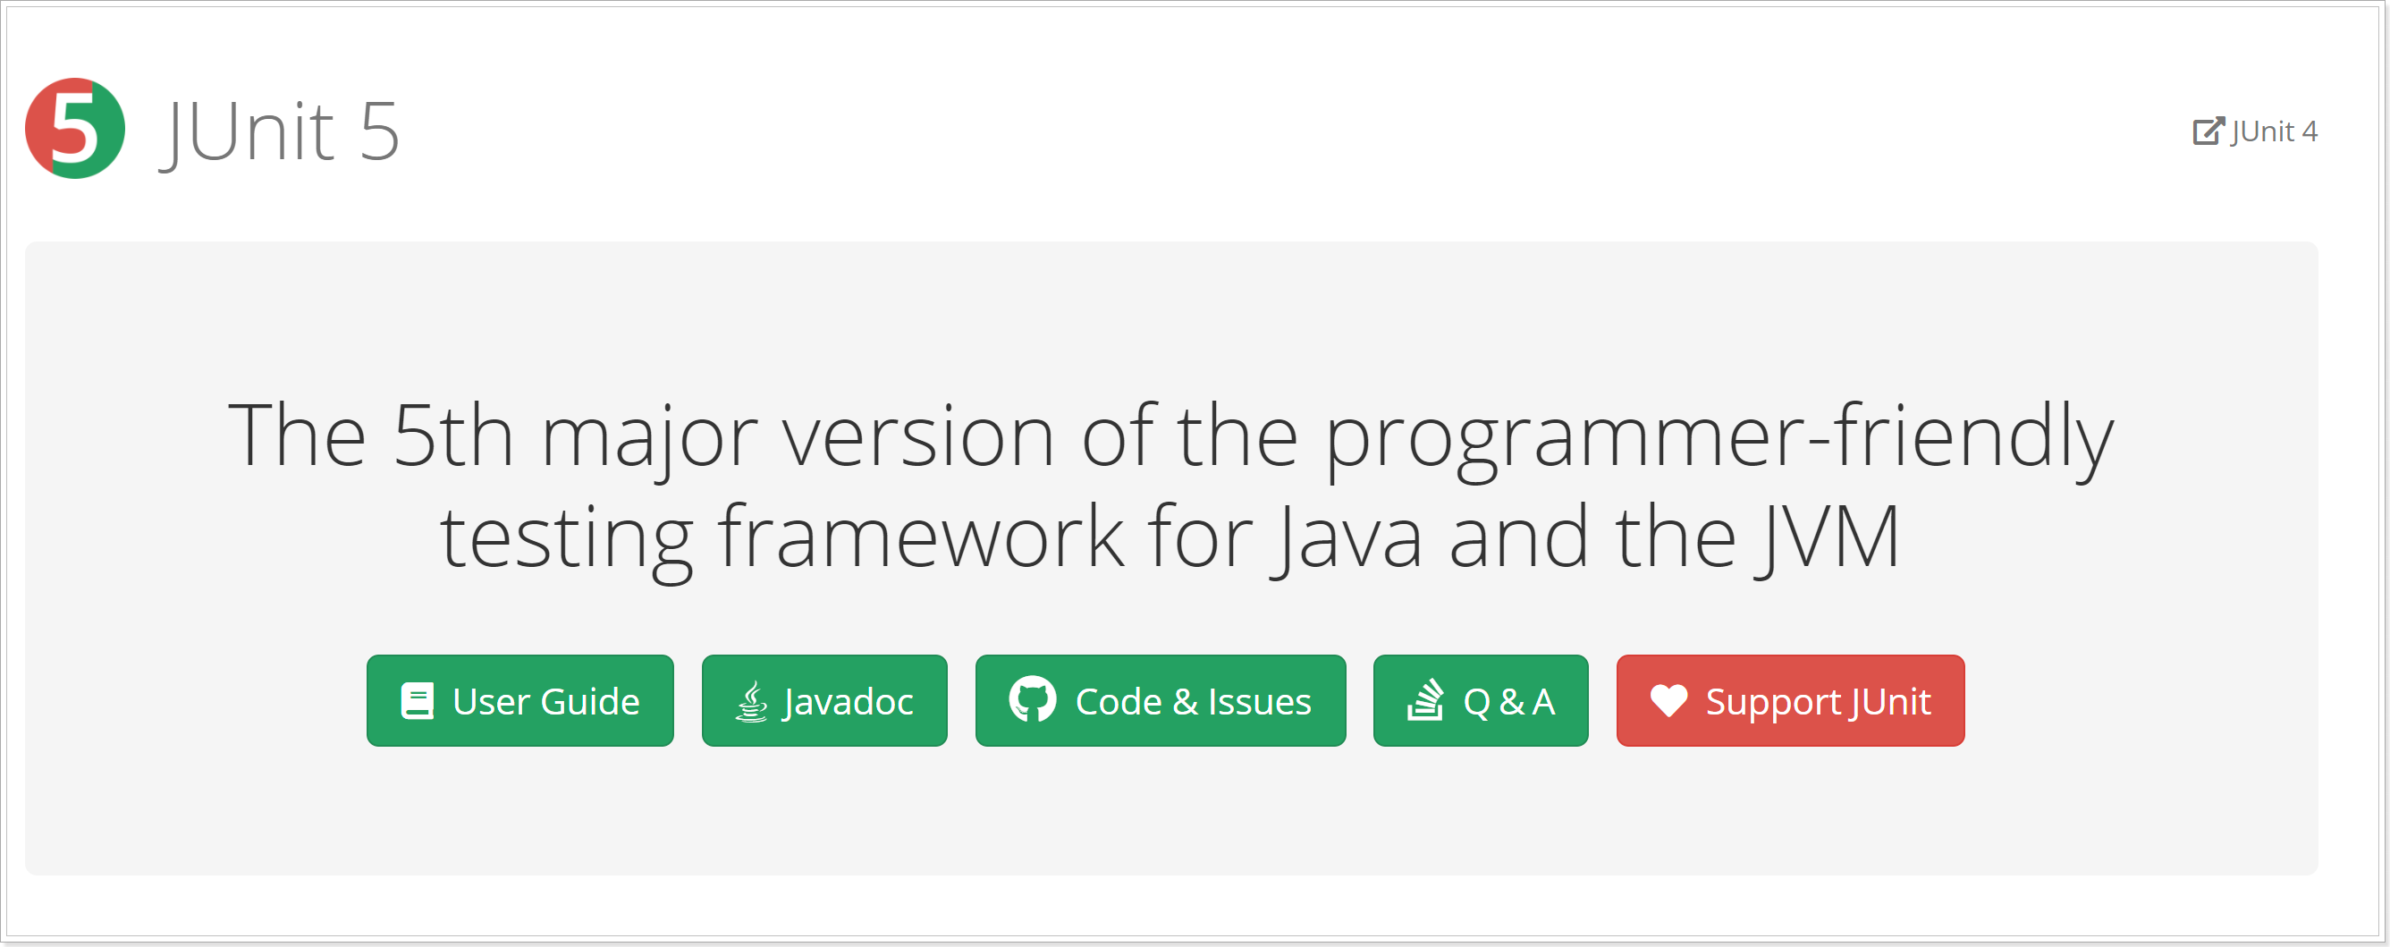Click the JUnit 5 title text
This screenshot has height=947, width=2390.
(x=281, y=131)
